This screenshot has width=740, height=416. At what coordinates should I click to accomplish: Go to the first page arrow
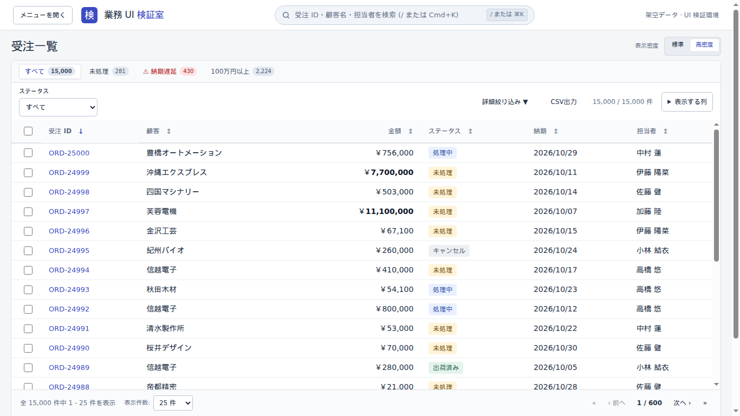point(594,403)
